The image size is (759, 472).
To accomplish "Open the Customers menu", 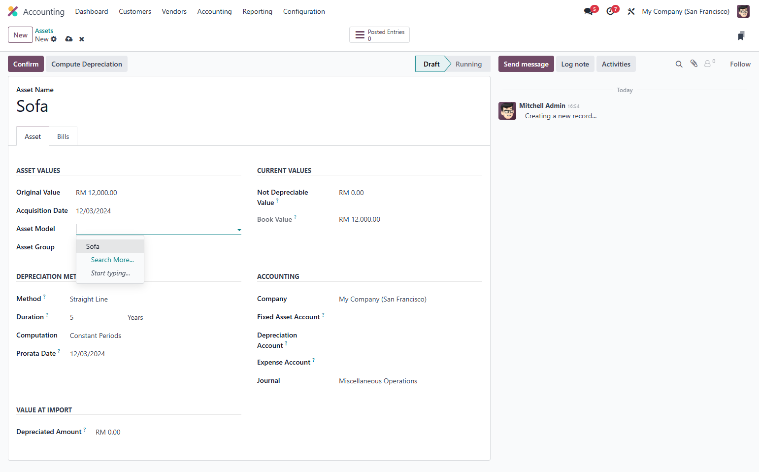I will 135,11.
